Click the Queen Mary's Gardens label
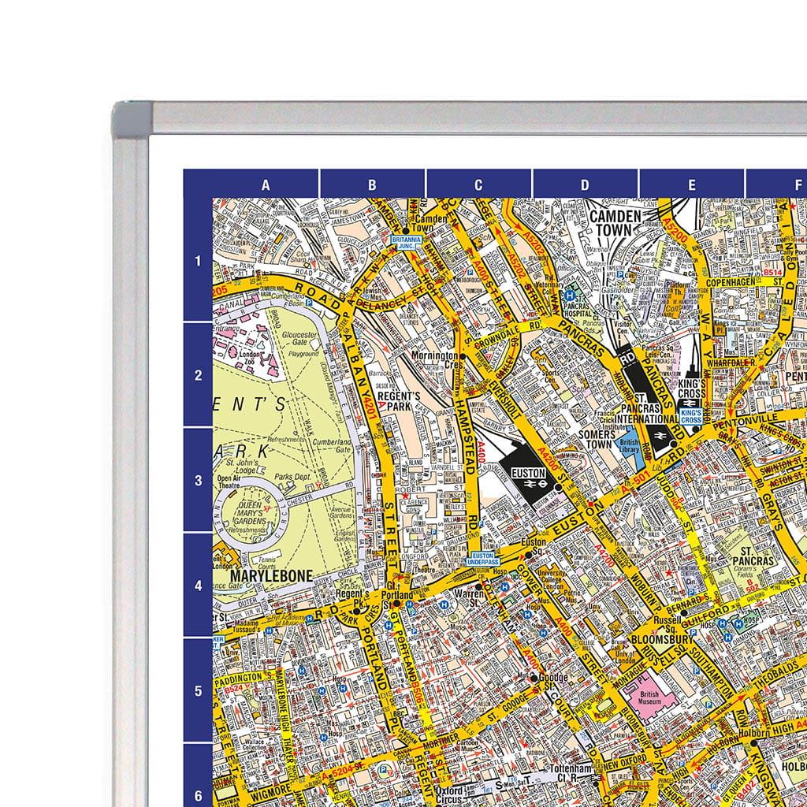The image size is (807, 807). click(x=251, y=512)
